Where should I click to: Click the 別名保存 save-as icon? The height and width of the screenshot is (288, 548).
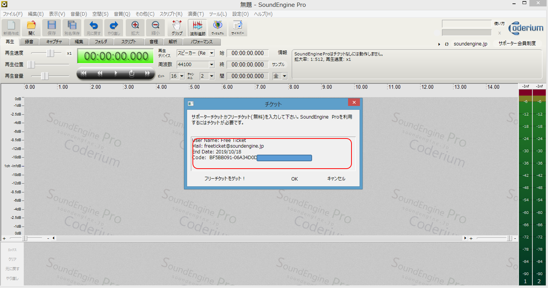72,28
